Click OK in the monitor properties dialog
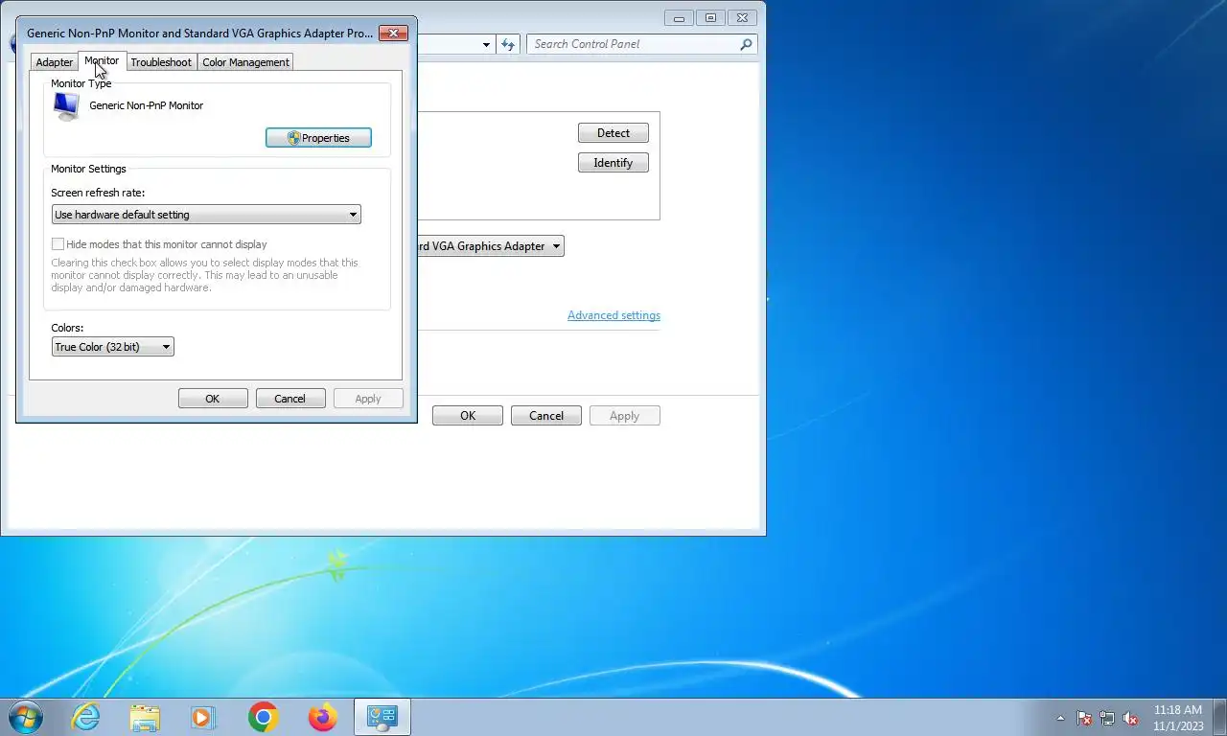Image resolution: width=1227 pixels, height=736 pixels. 213,399
